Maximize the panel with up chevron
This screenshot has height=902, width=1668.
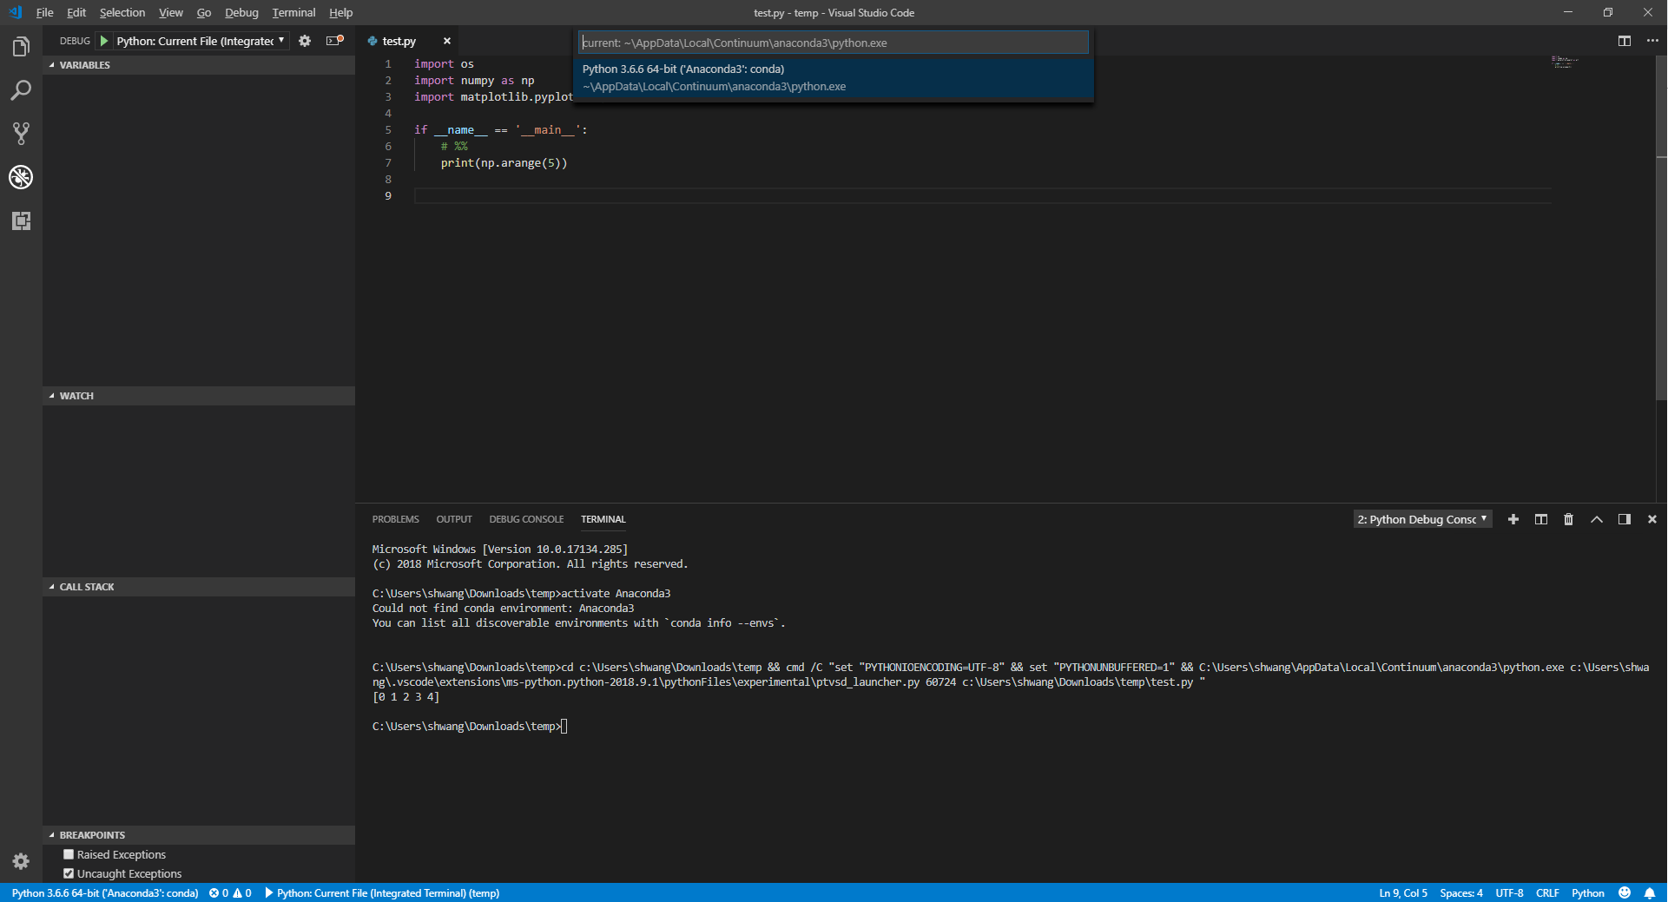coord(1597,519)
